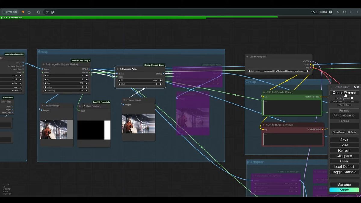The image size is (361, 203).
Task: Save the workflow
Action: pyautogui.click(x=344, y=140)
